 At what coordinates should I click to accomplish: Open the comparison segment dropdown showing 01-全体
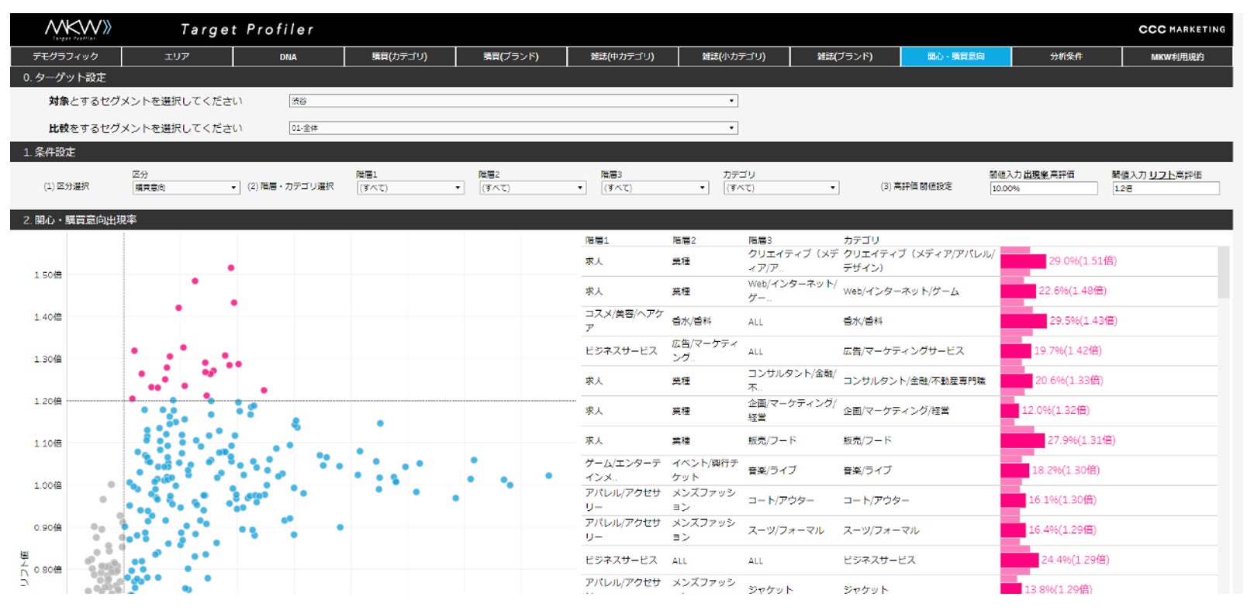click(513, 128)
